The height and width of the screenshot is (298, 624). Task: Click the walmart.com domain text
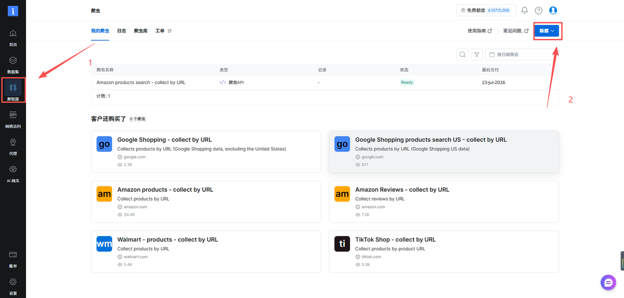click(x=135, y=257)
